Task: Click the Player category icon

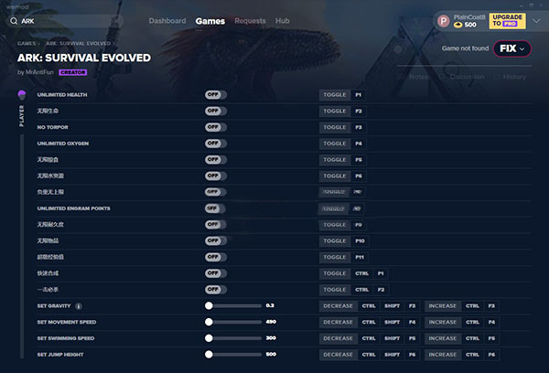Action: coord(22,94)
